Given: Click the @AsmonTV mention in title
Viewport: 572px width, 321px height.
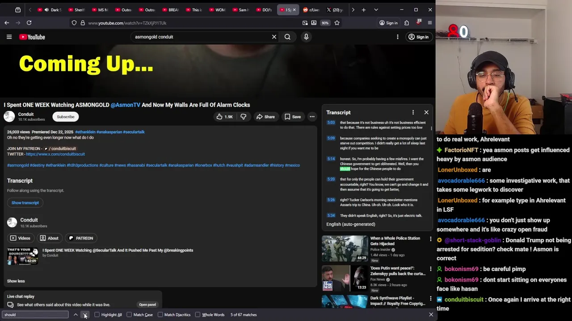Looking at the screenshot, I should [x=126, y=105].
